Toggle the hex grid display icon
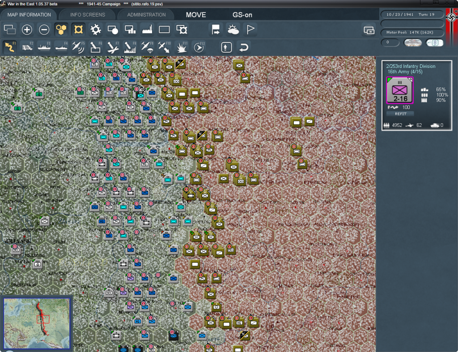This screenshot has width=458, height=352. pyautogui.click(x=61, y=29)
